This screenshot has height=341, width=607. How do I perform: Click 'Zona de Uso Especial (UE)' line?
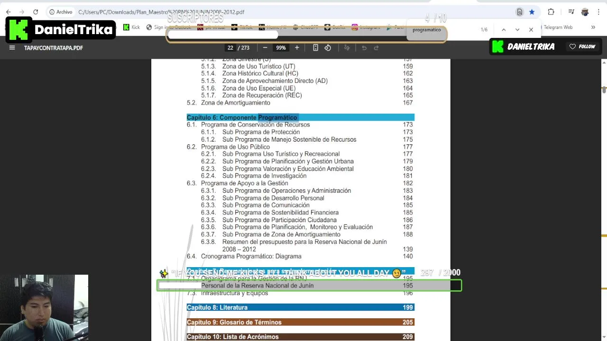click(x=259, y=88)
